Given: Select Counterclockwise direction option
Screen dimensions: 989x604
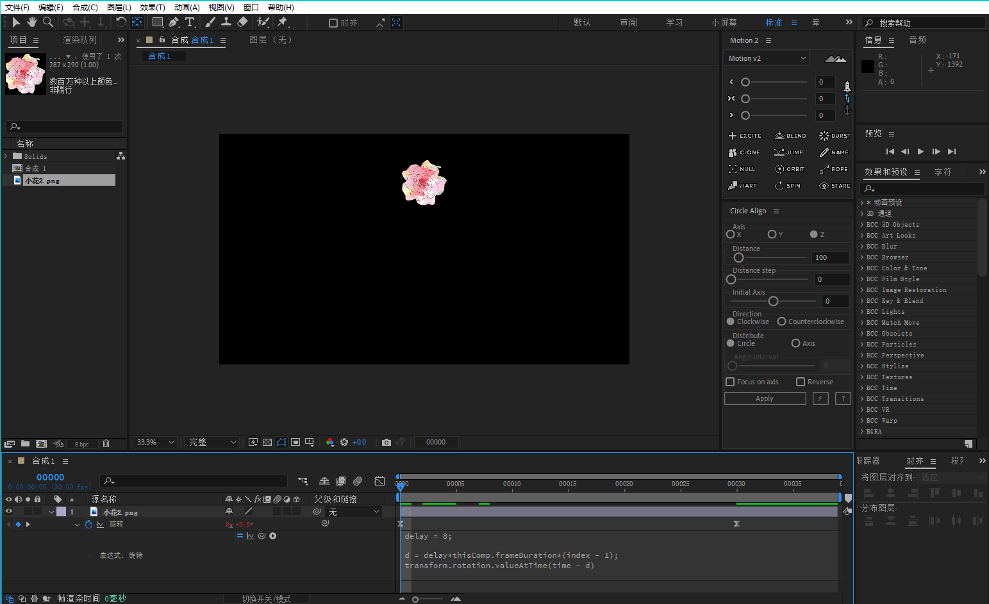Looking at the screenshot, I should pyautogui.click(x=781, y=322).
